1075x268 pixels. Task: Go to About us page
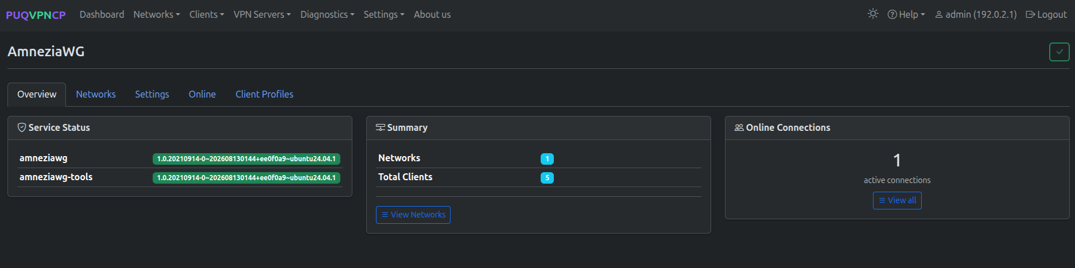click(432, 14)
